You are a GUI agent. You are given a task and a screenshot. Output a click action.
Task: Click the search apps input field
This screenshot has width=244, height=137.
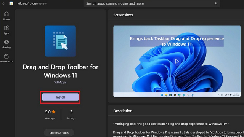point(152,3)
